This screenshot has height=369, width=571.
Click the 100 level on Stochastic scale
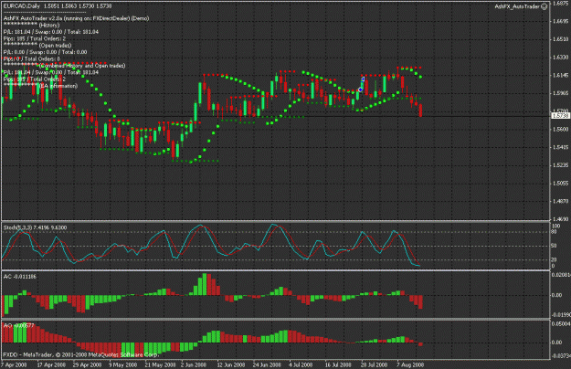(x=555, y=226)
